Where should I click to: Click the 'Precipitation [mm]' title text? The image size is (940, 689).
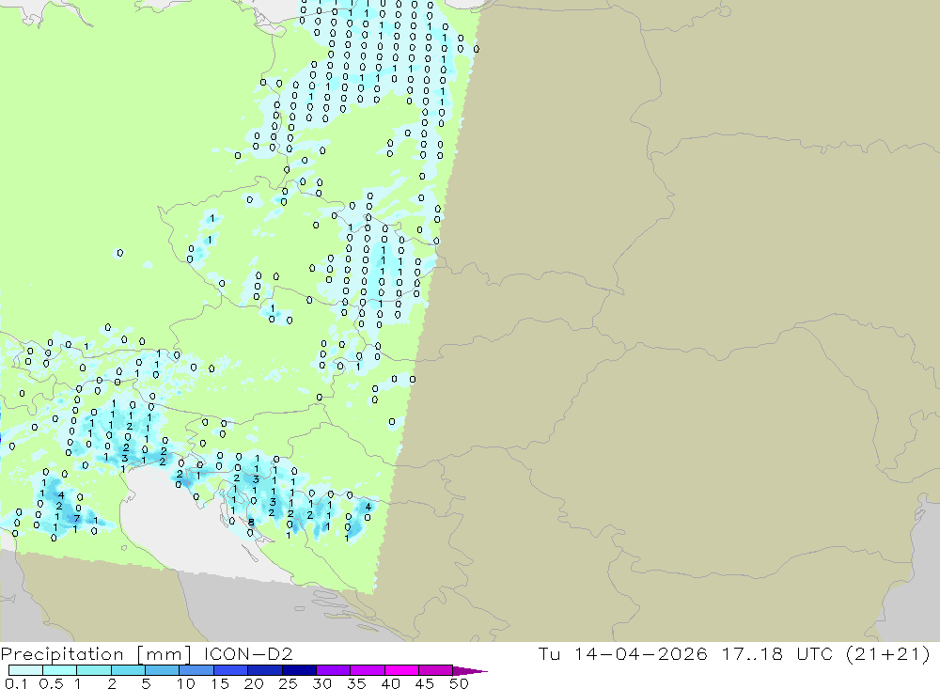[x=96, y=654]
